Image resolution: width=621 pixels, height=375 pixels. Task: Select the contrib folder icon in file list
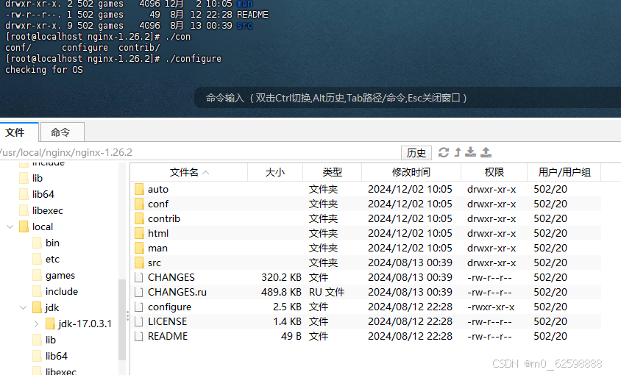click(x=139, y=218)
